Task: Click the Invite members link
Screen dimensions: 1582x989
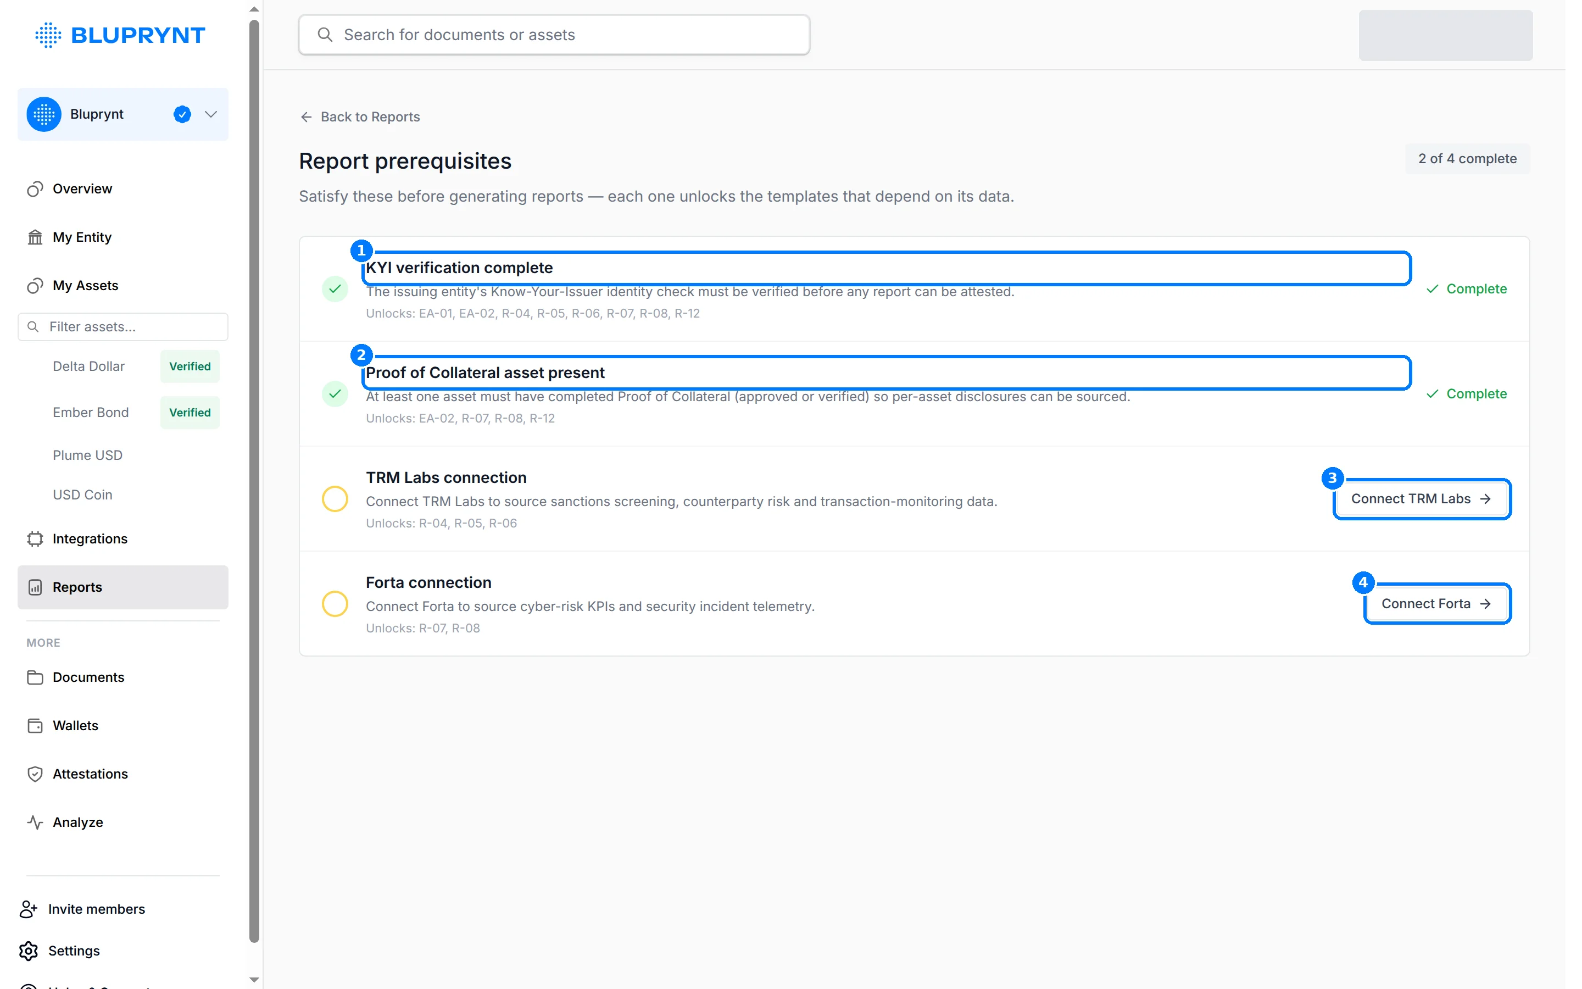Action: [82, 909]
